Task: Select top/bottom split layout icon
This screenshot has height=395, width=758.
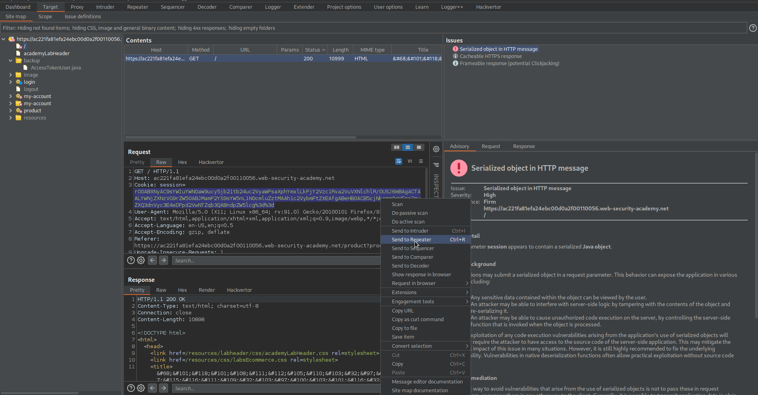Action: [x=407, y=147]
